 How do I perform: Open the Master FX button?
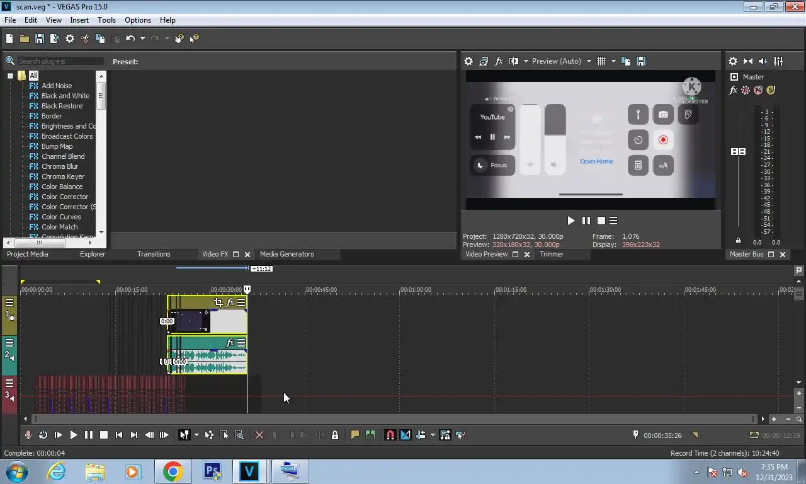[x=733, y=90]
